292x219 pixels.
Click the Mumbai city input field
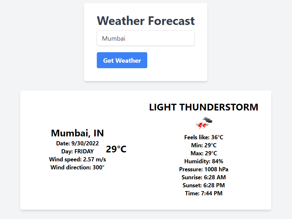[x=145, y=38]
